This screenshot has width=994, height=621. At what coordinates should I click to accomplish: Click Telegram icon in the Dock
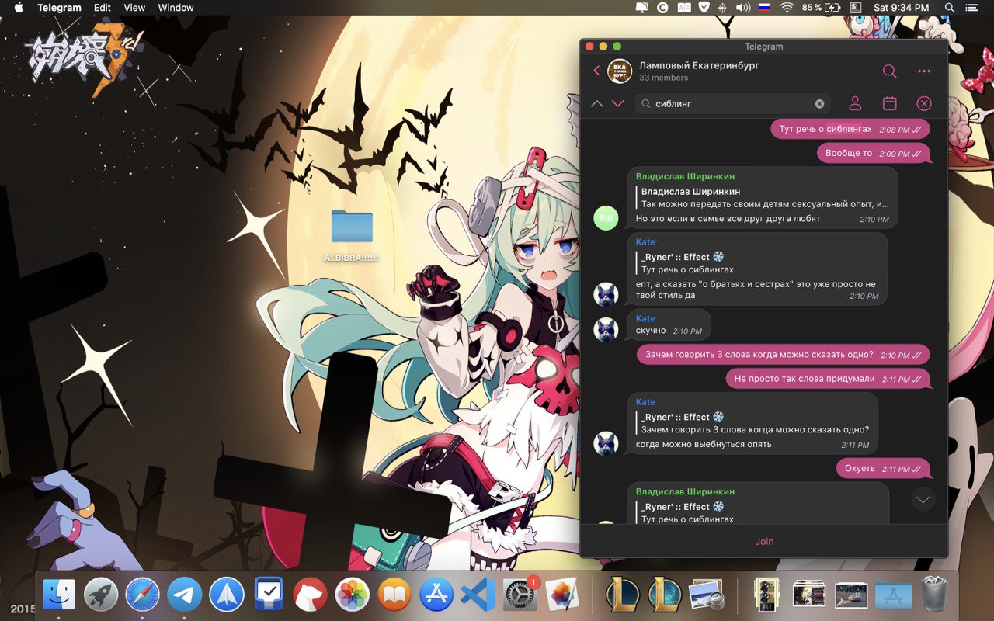[x=185, y=595]
